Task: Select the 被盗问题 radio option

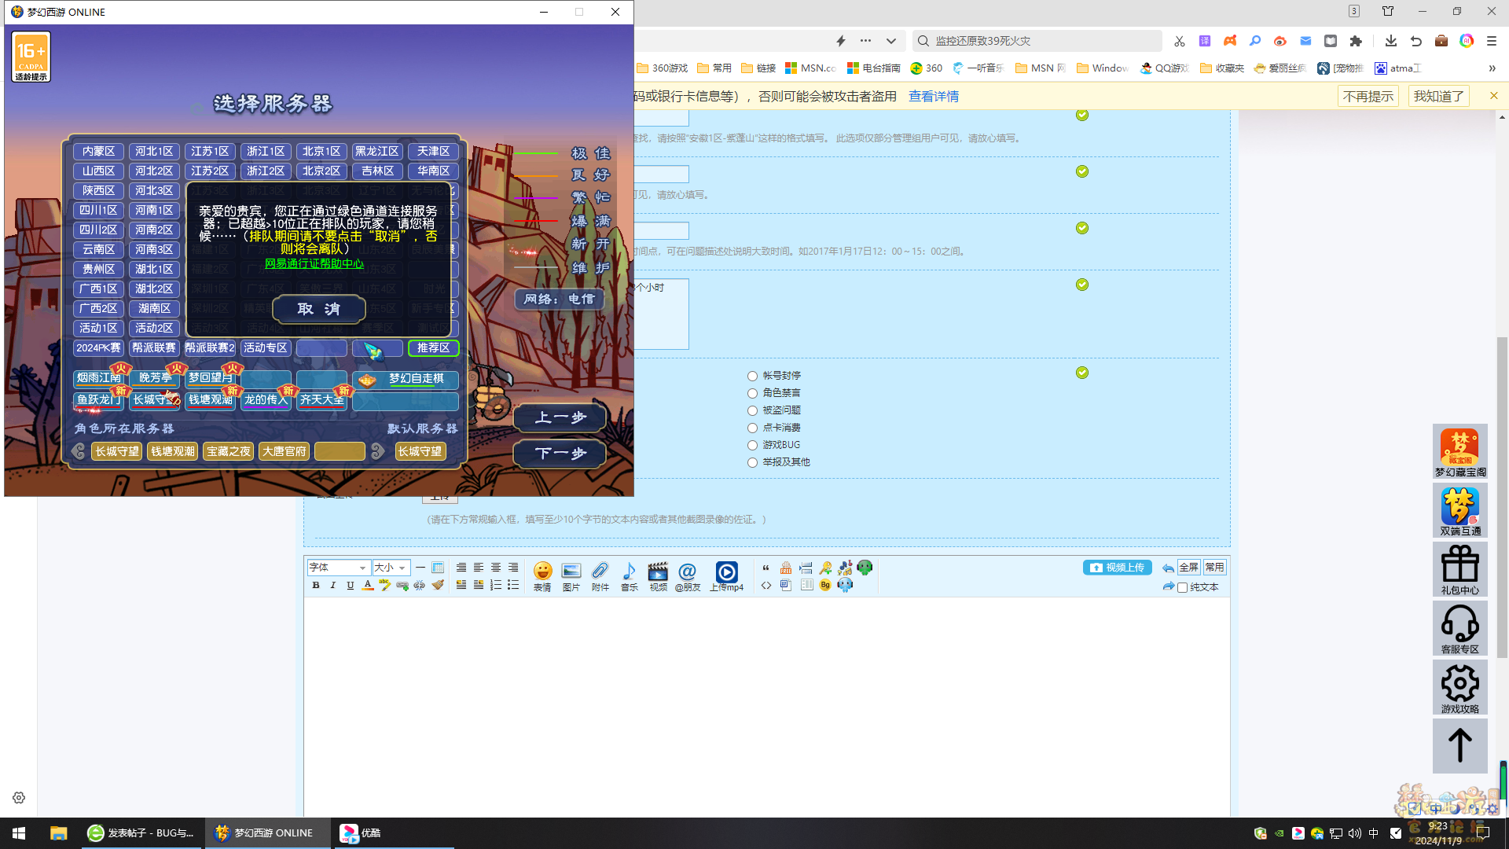Action: [752, 410]
